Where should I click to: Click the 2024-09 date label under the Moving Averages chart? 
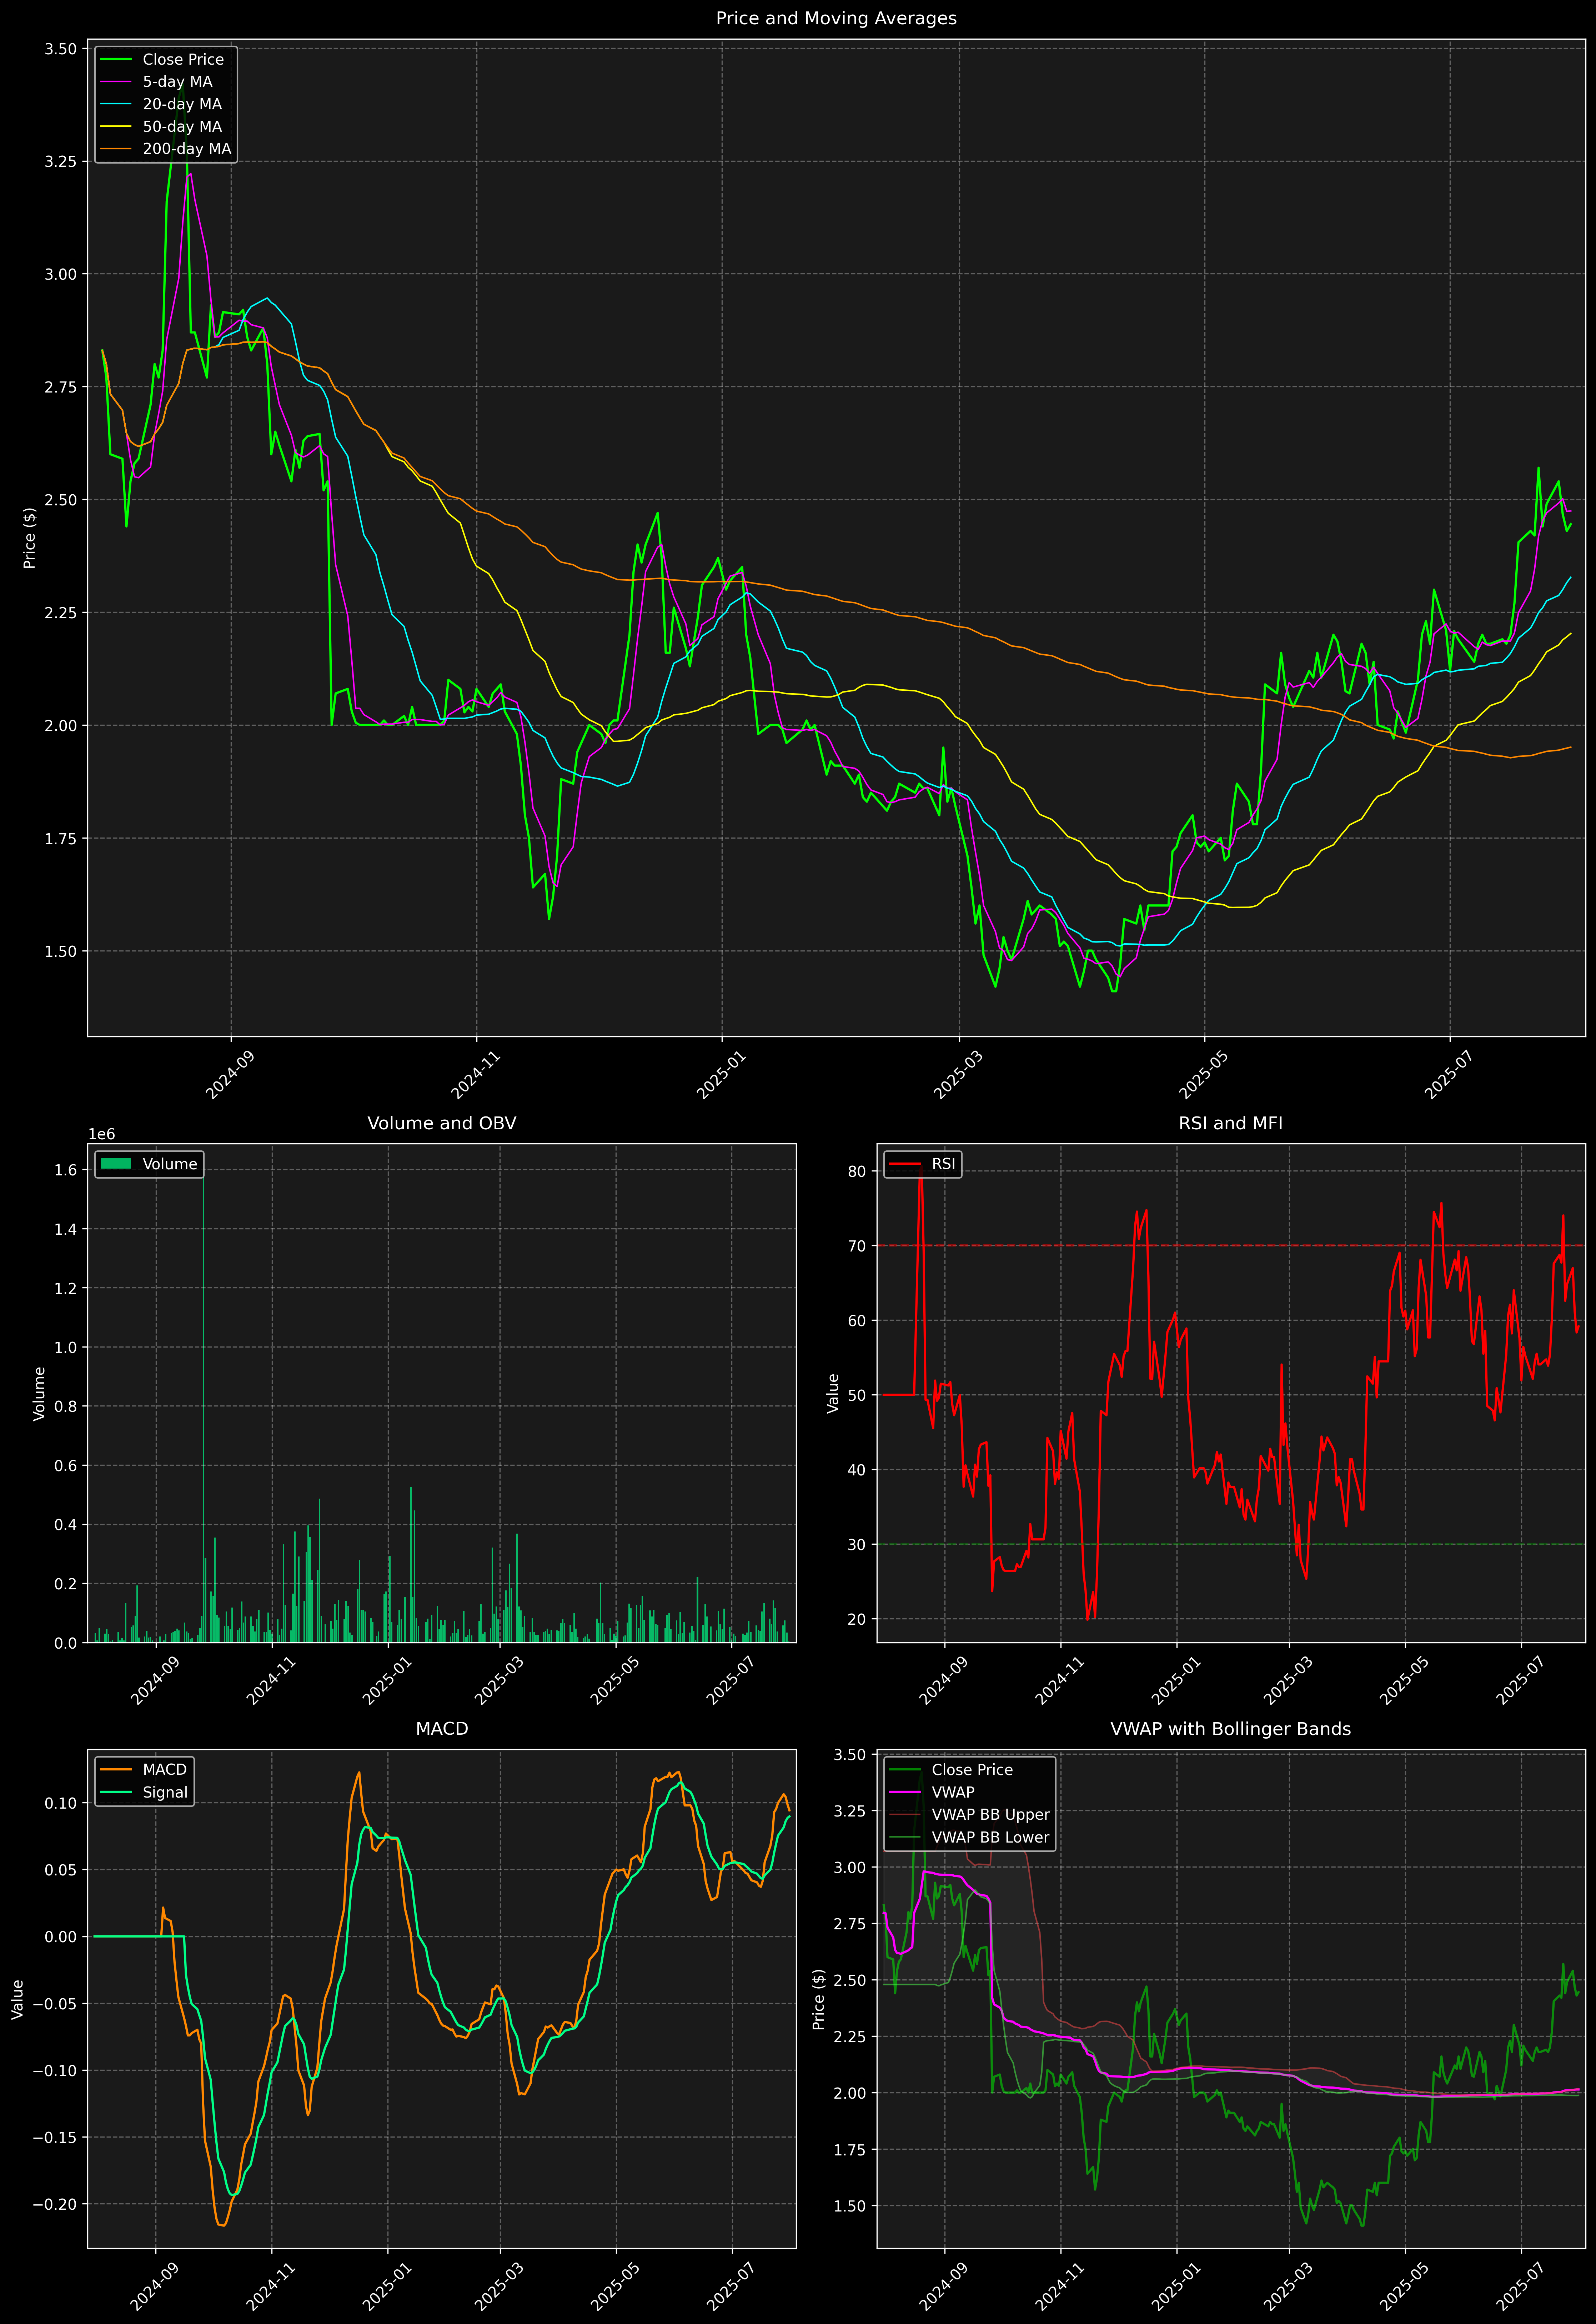point(230,1075)
